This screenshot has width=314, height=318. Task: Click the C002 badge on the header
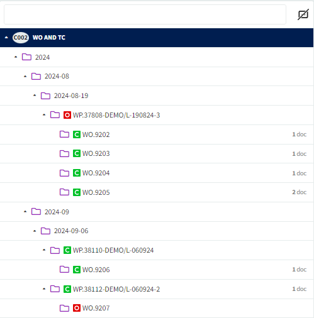click(21, 38)
